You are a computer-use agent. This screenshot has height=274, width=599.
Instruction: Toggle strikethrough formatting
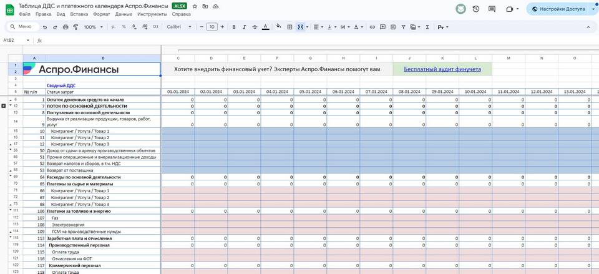point(255,27)
